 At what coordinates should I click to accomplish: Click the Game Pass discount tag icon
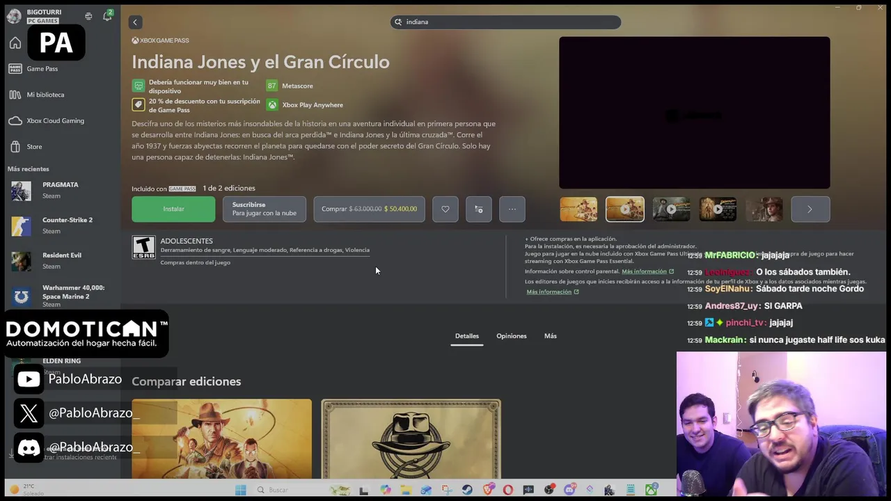click(139, 105)
